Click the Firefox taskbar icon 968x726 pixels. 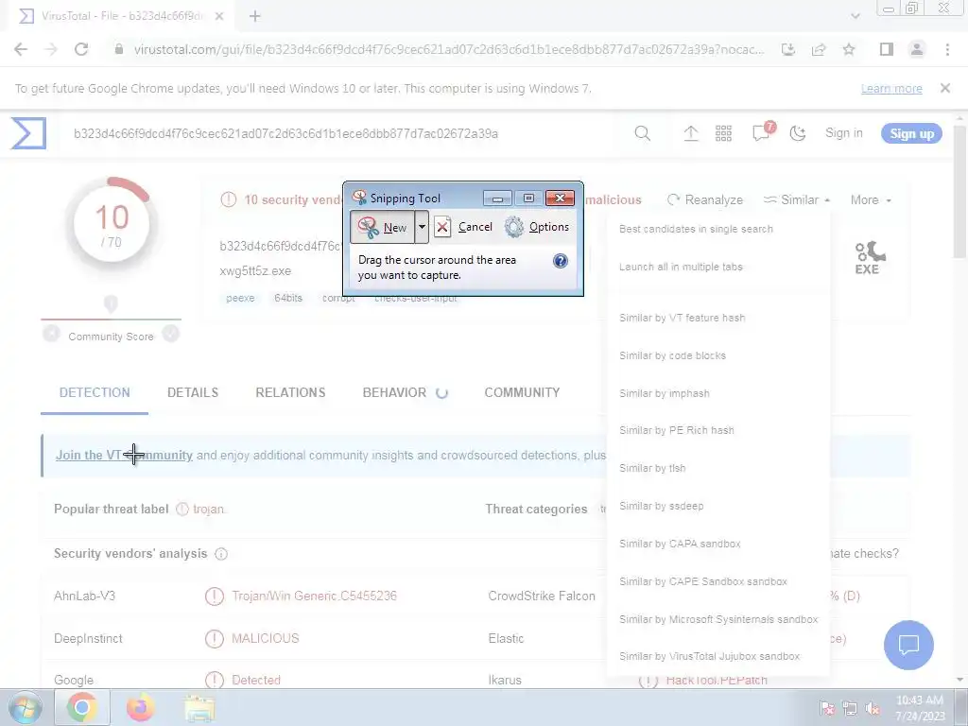click(x=141, y=707)
